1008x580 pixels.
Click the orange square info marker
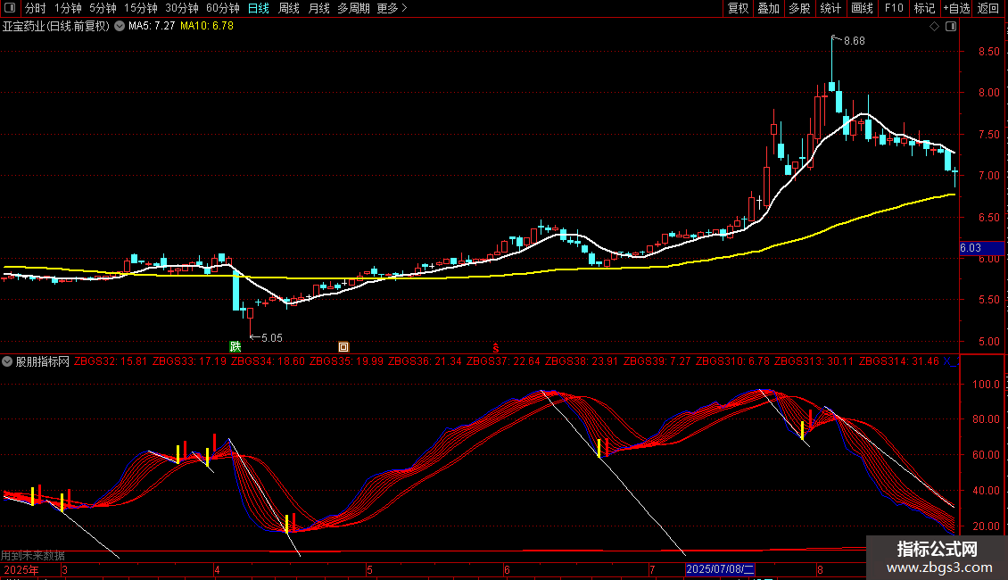(343, 347)
